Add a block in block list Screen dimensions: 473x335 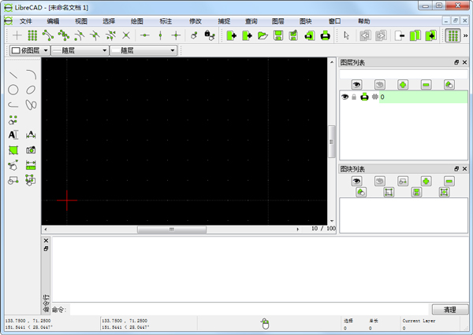(426, 181)
